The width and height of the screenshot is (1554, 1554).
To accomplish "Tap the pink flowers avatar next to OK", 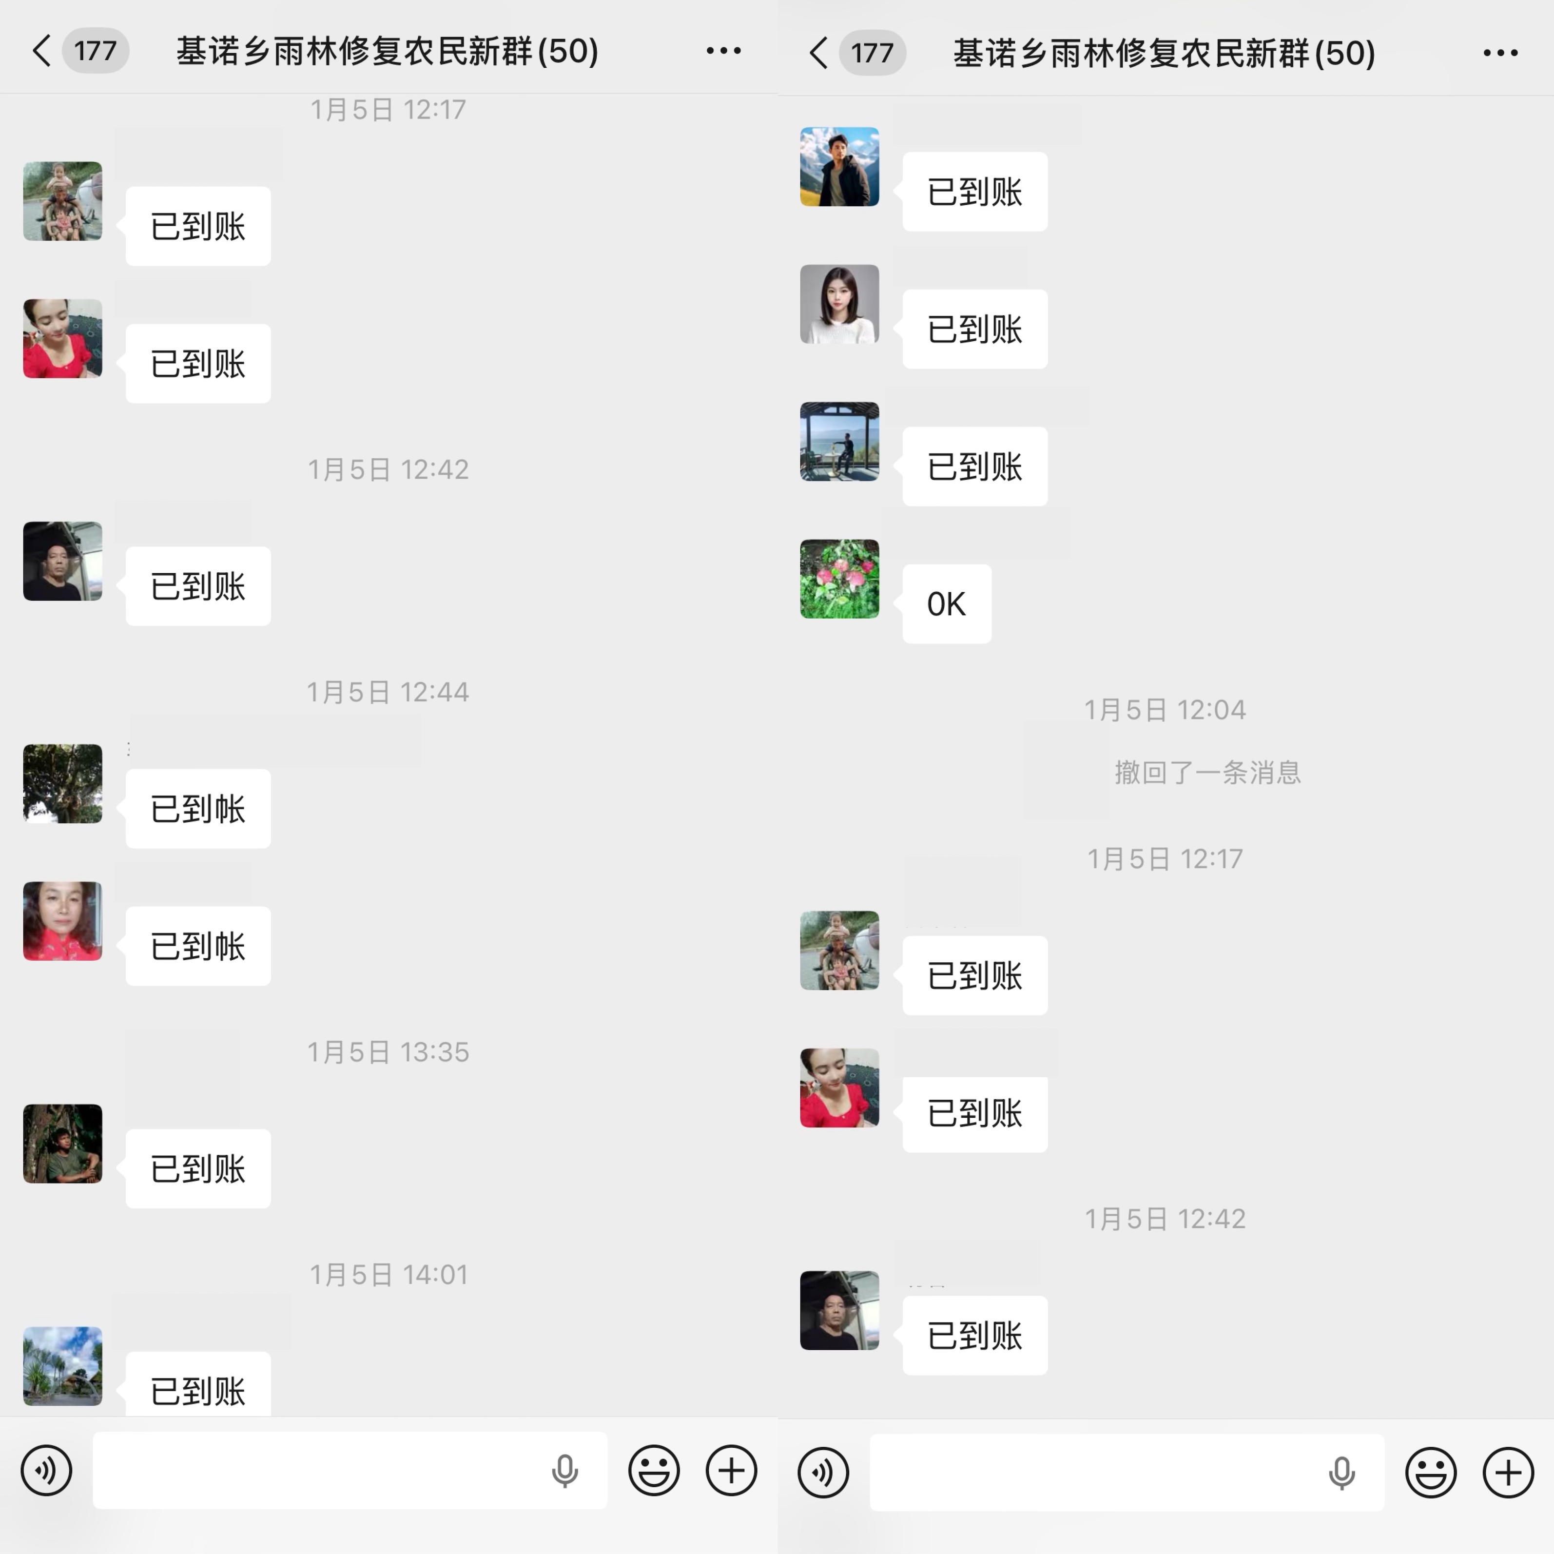I will (840, 579).
